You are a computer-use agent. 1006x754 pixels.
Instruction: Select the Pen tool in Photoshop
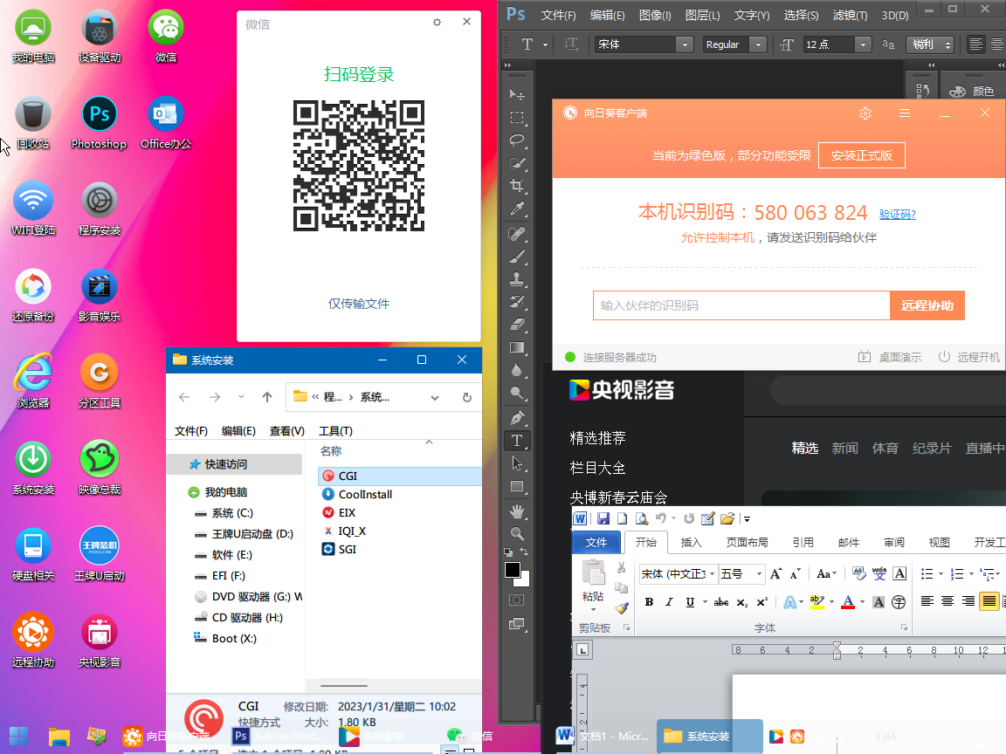point(517,418)
